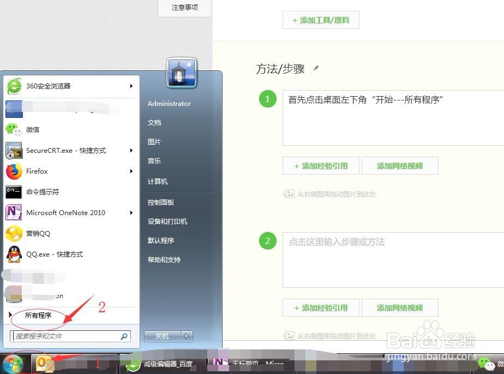Click image drop zone under step 1

[x=330, y=194]
